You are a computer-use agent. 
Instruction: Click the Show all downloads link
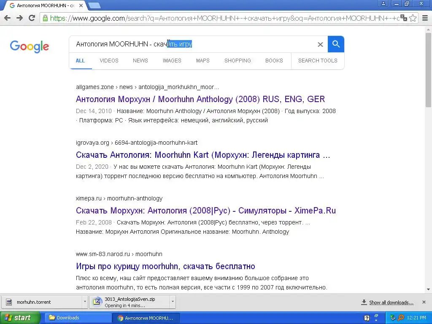tap(391, 302)
